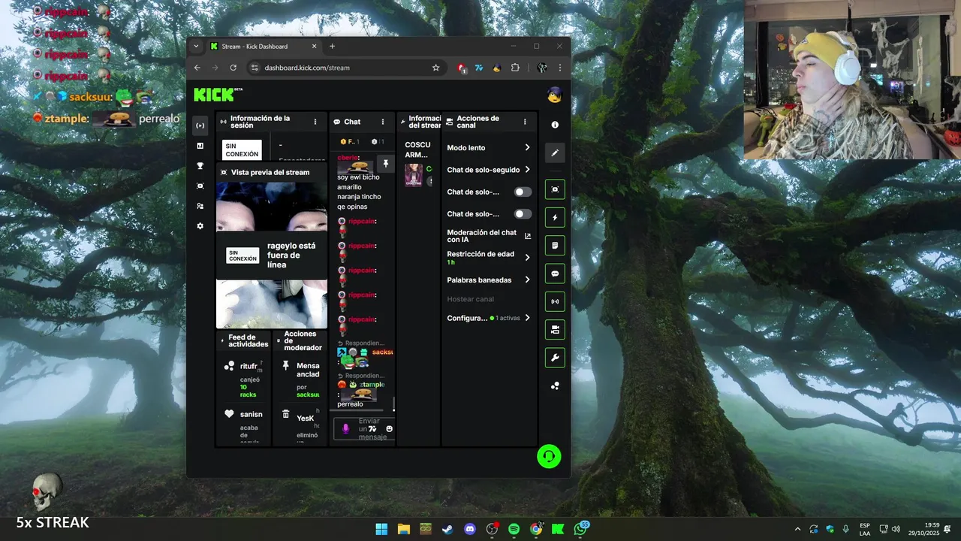Open dashboard settings gear in left sidebar
Image resolution: width=961 pixels, height=541 pixels.
[200, 226]
